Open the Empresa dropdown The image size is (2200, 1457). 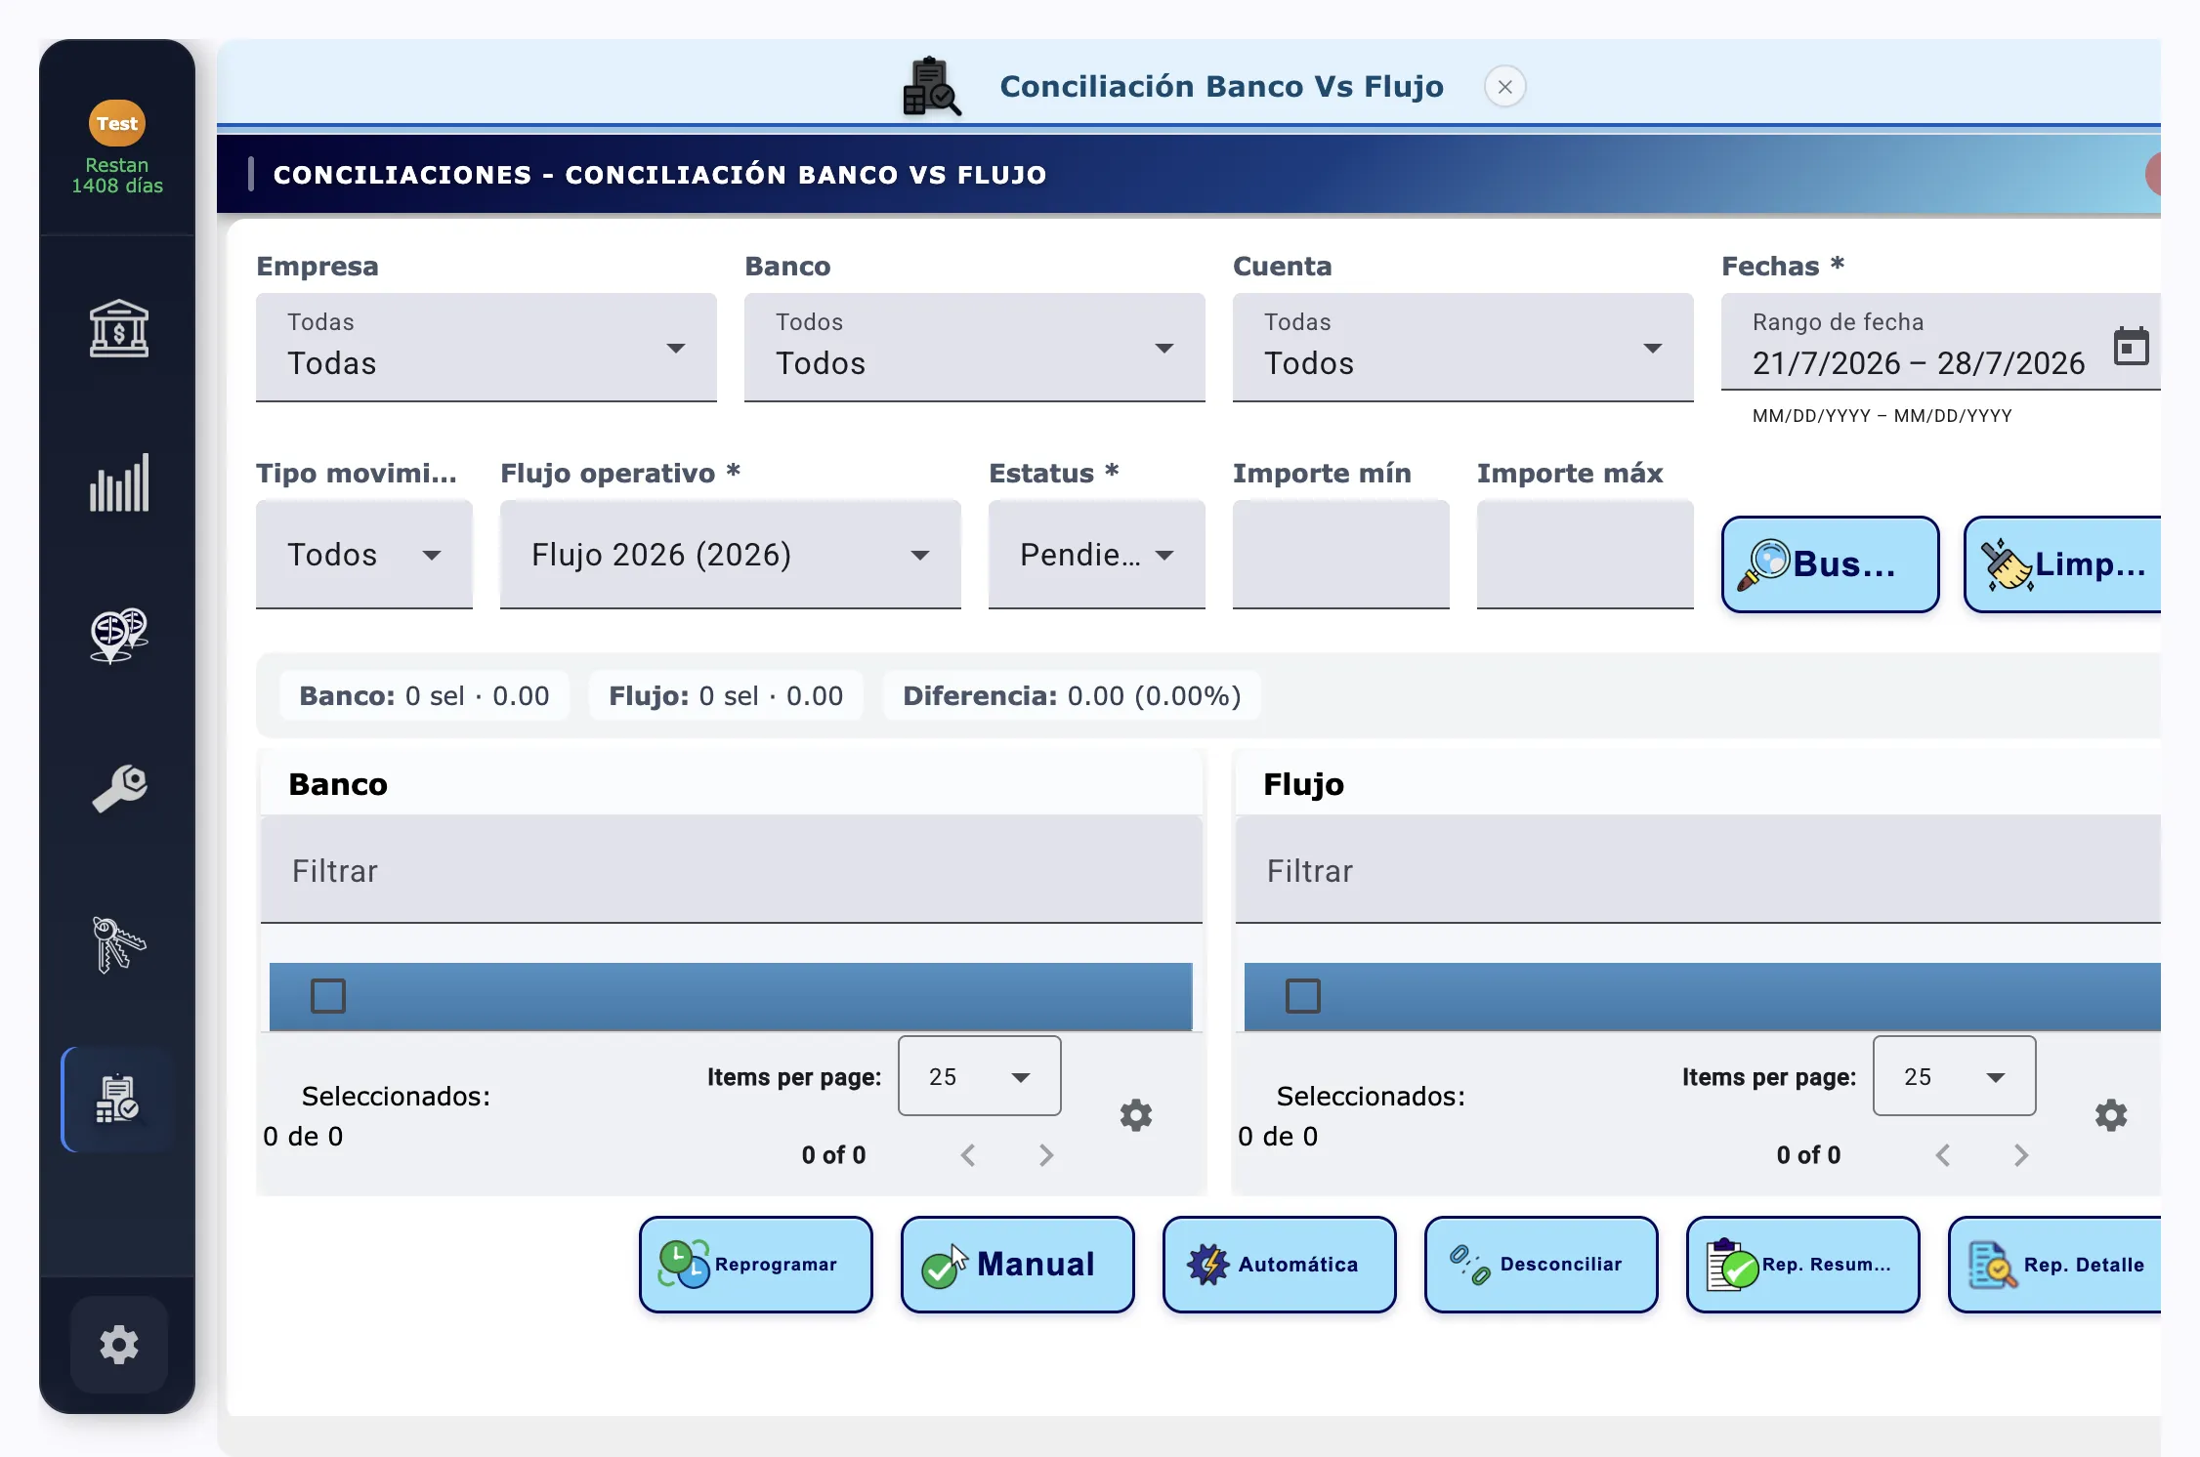point(487,348)
